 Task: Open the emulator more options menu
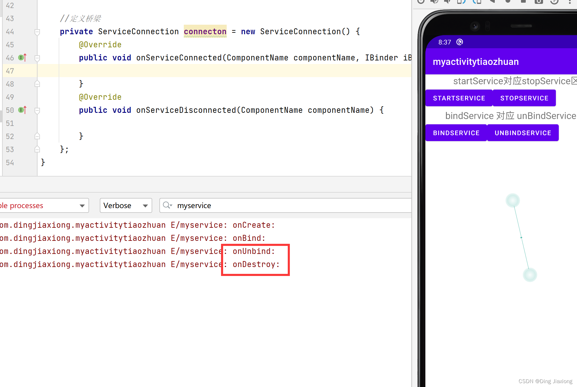(x=570, y=1)
